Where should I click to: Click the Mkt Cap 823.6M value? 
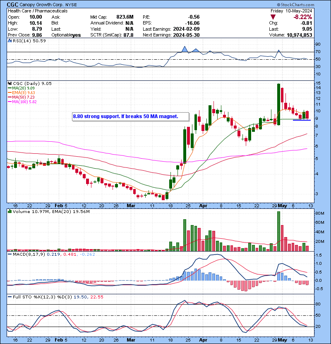(x=125, y=17)
